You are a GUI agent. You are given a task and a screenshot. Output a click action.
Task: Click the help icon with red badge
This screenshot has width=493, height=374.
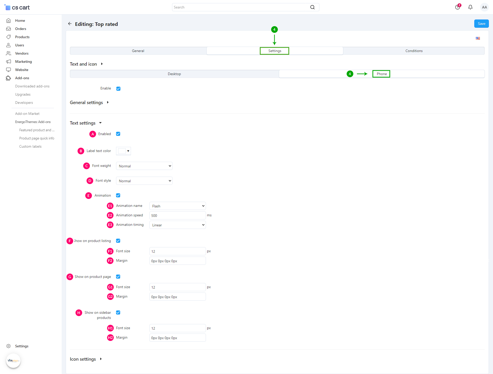click(x=458, y=7)
